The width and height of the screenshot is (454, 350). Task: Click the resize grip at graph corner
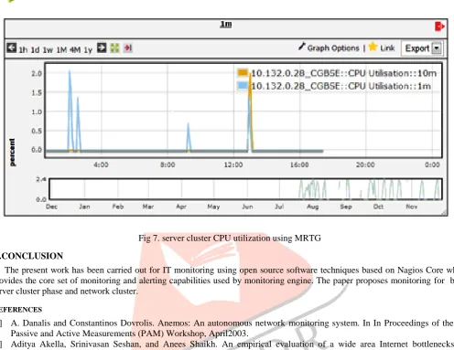(x=444, y=213)
